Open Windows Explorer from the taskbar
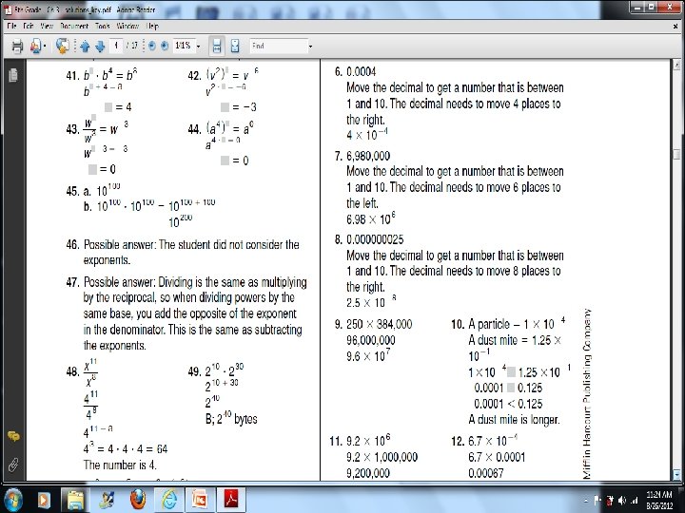The width and height of the screenshot is (685, 513). pos(75,500)
